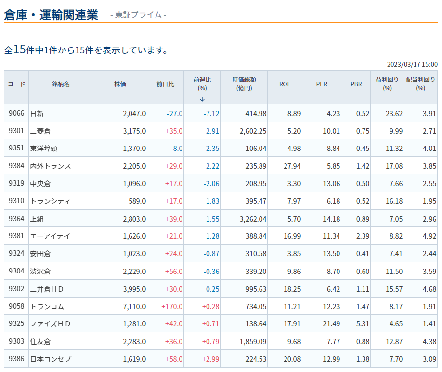Viewport: 442px width, 372px height.
Task: Select code 9301
Action: [x=16, y=131]
